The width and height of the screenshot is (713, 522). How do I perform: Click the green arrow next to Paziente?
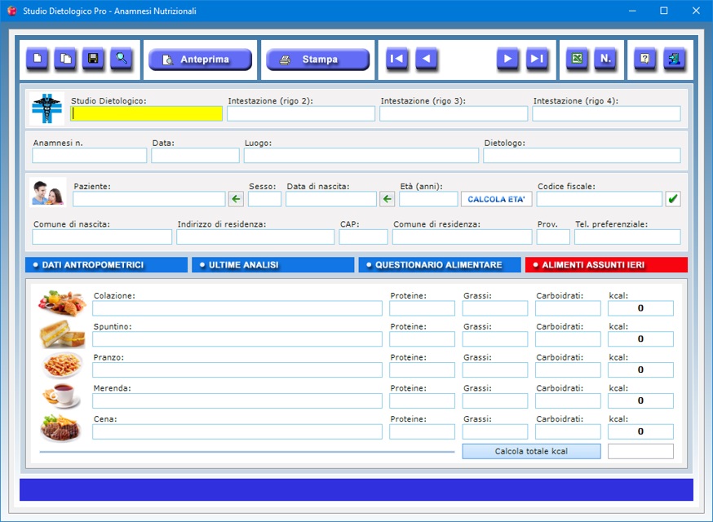click(x=236, y=199)
